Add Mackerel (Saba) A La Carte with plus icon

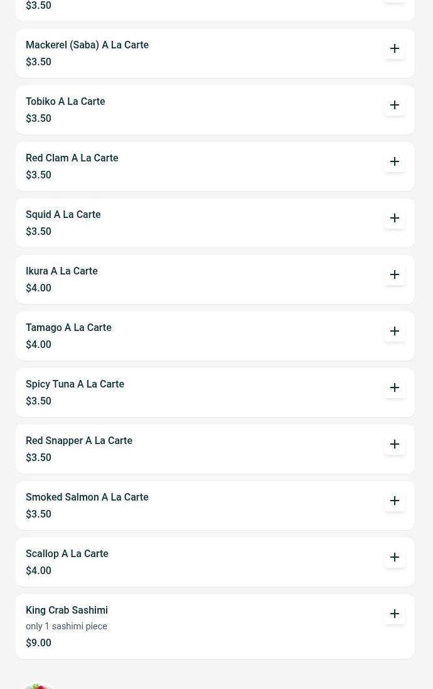click(394, 48)
